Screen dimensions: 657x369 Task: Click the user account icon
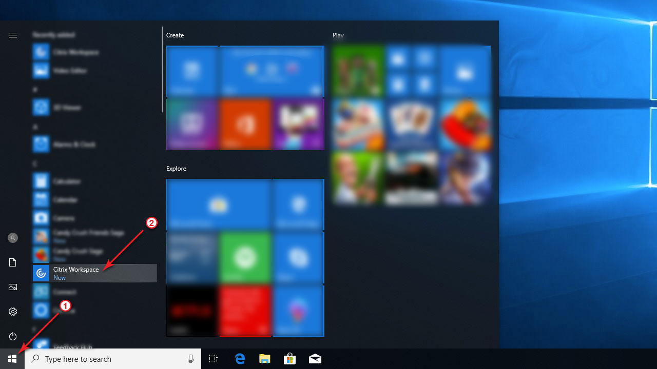[x=12, y=238]
